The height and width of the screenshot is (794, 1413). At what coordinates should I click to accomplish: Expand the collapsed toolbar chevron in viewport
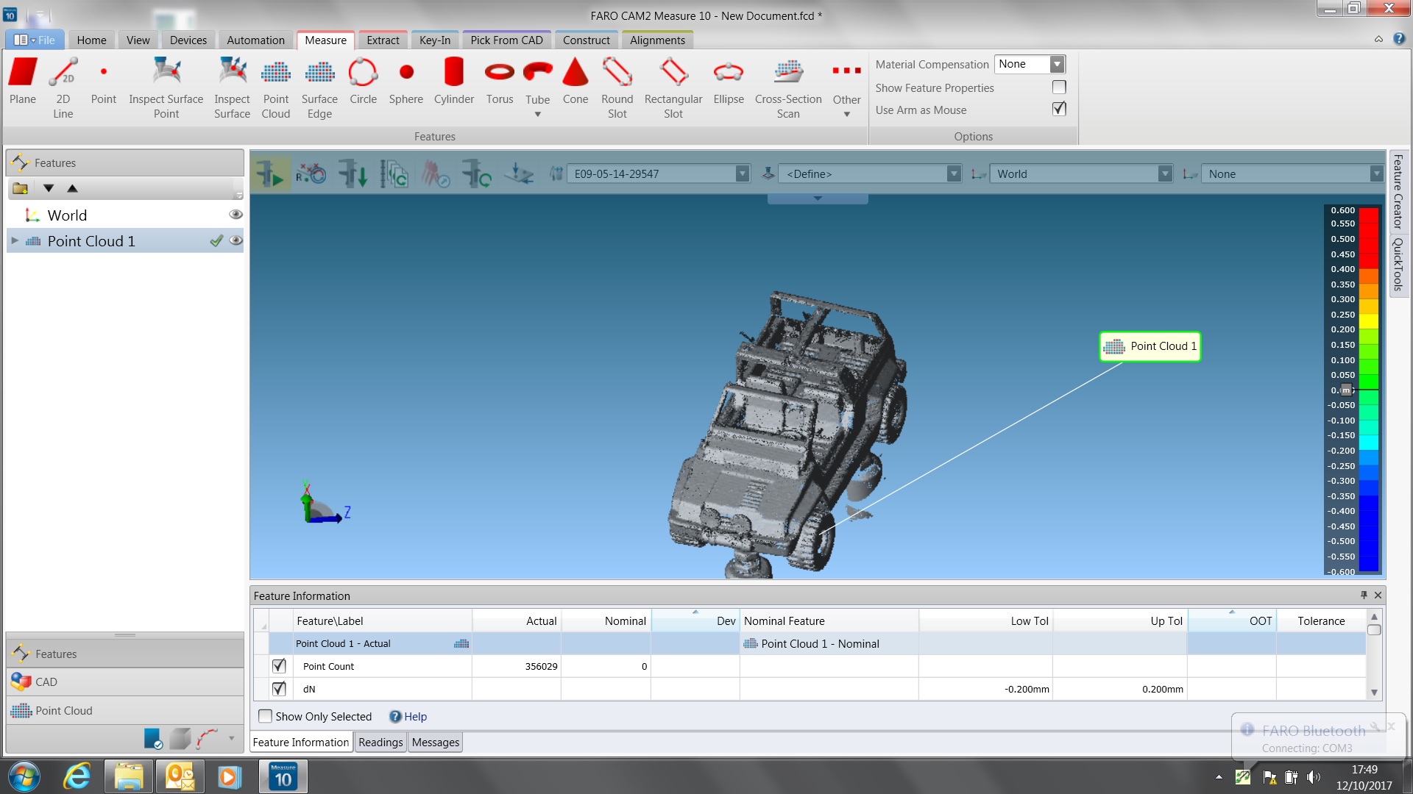pos(818,198)
